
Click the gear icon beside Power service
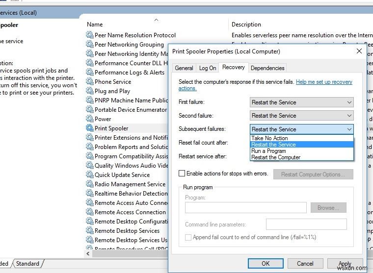pyautogui.click(x=89, y=119)
